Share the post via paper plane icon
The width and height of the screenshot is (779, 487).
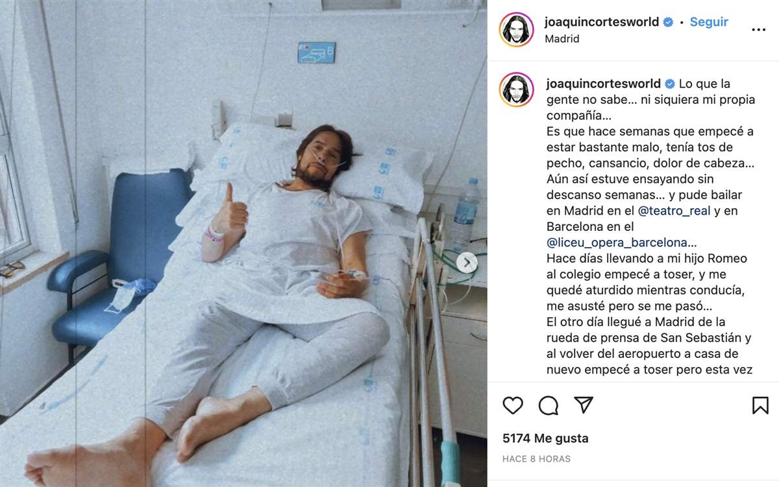click(x=584, y=405)
